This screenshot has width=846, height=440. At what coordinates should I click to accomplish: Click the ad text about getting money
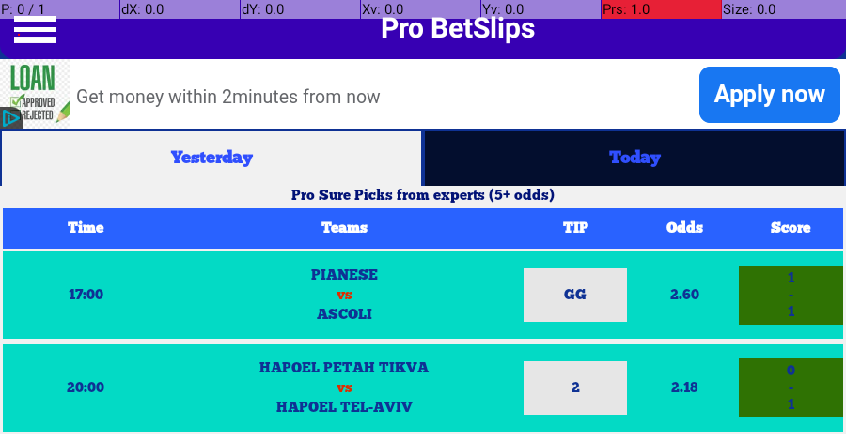228,97
